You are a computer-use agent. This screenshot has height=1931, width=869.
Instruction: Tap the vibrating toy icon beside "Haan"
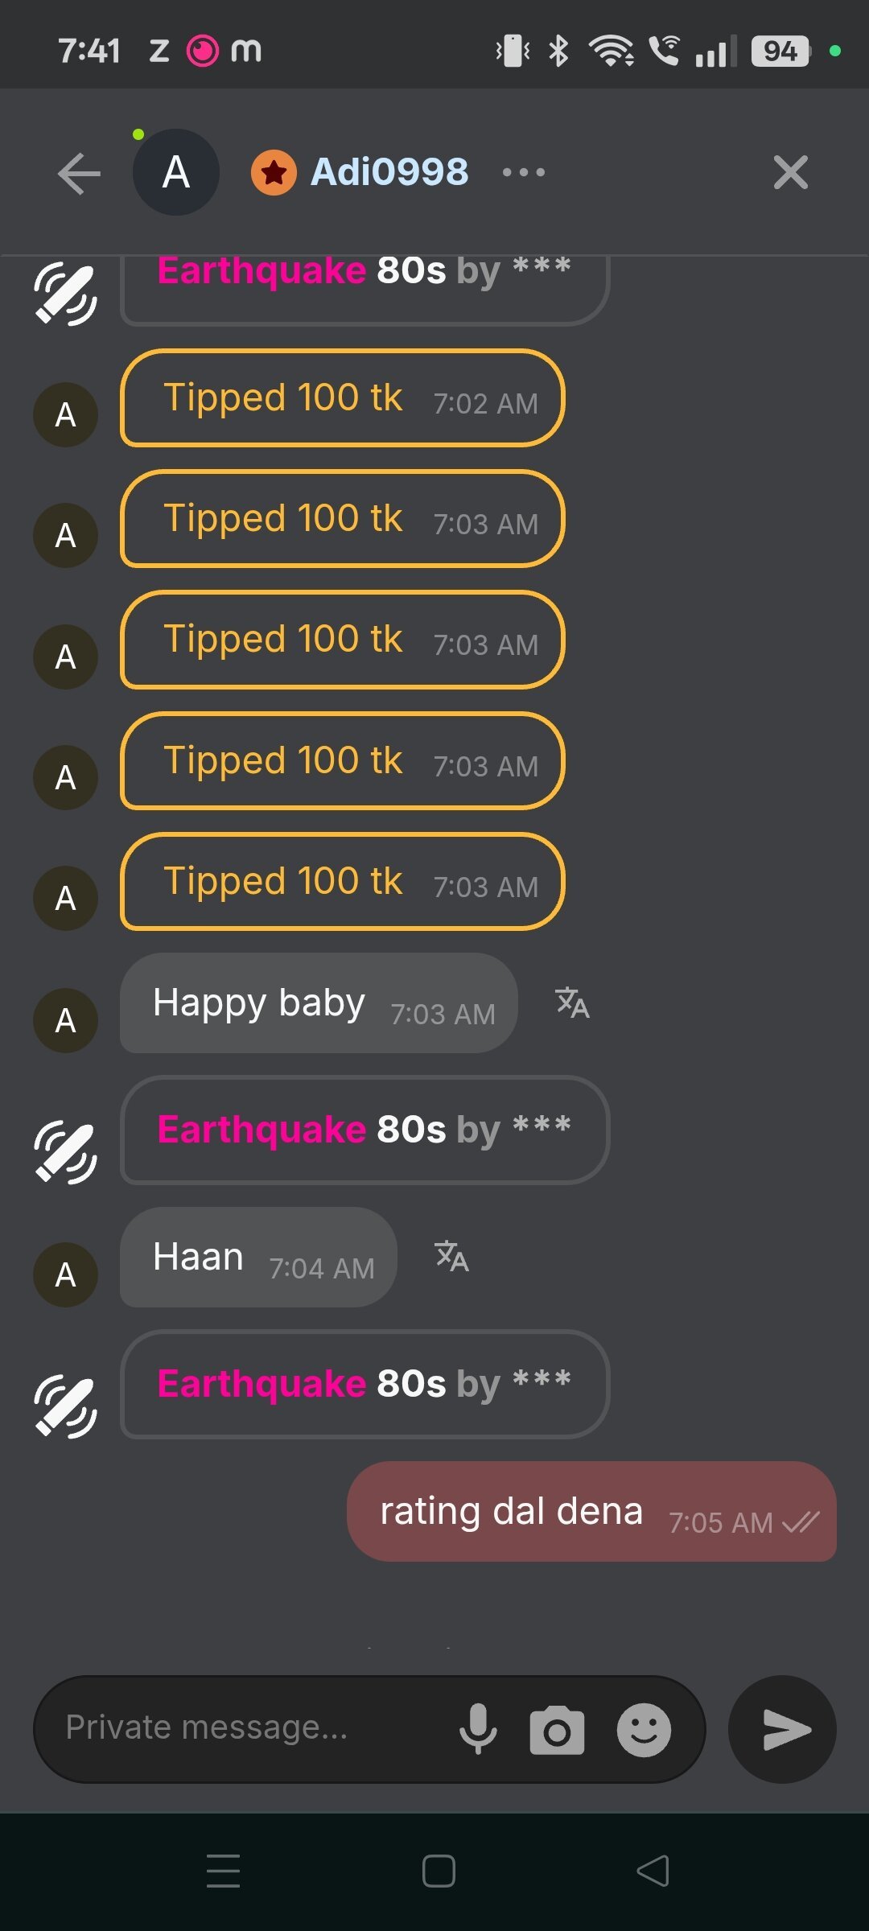pos(65,1406)
